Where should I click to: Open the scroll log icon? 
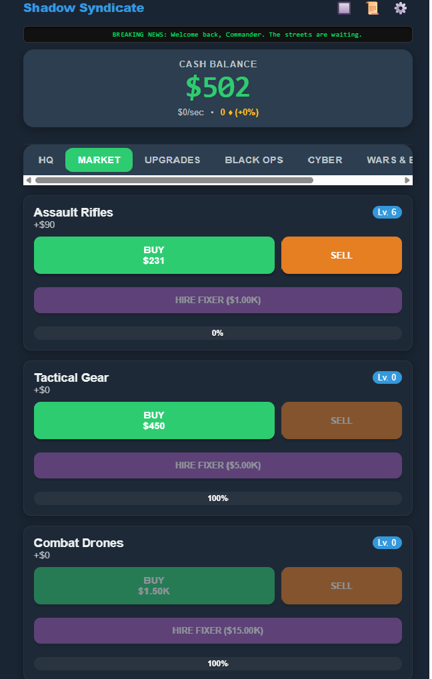[x=372, y=8]
